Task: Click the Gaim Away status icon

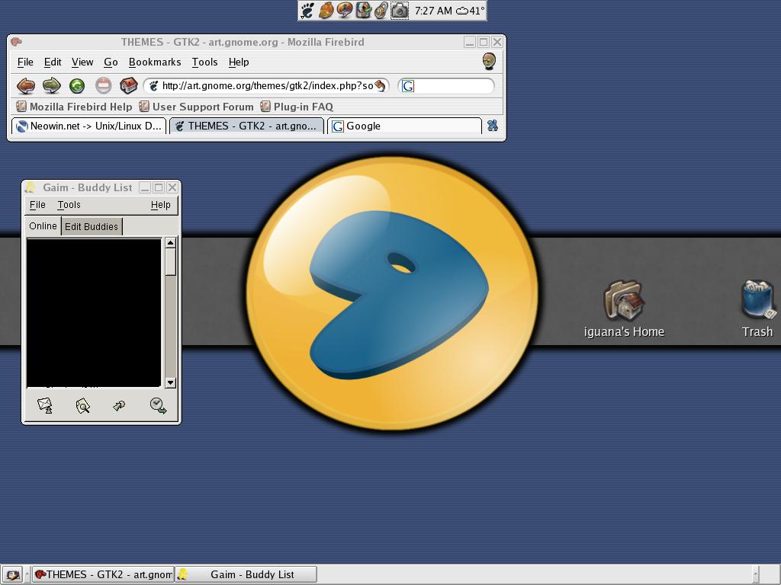Action: [x=158, y=406]
